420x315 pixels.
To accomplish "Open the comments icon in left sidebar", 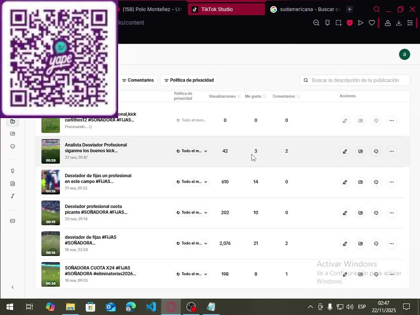I will [x=13, y=146].
